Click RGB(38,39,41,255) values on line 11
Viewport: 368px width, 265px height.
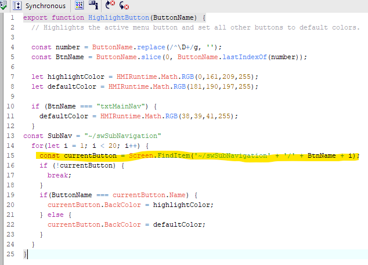(199, 117)
